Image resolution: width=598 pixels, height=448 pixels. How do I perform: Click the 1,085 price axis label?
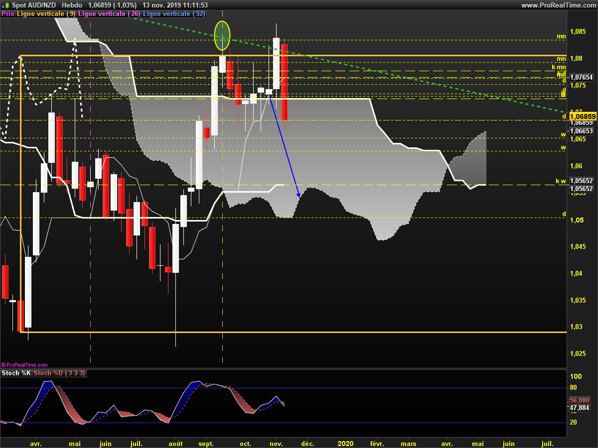(578, 31)
